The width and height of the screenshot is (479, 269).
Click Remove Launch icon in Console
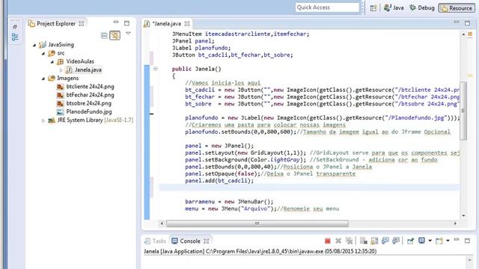pos(338,241)
